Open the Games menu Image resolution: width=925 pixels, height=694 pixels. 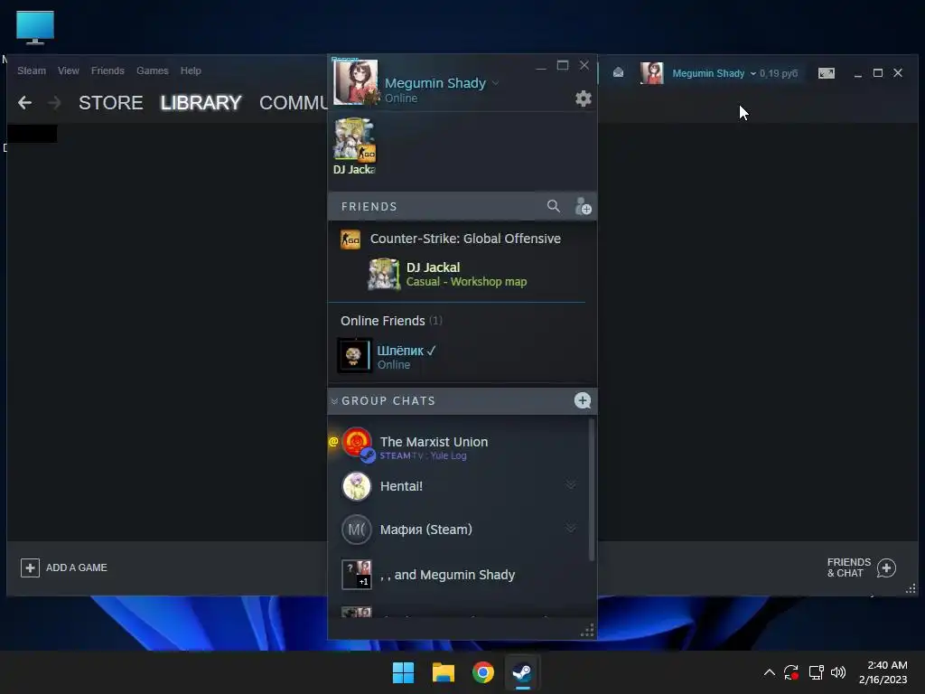tap(152, 70)
